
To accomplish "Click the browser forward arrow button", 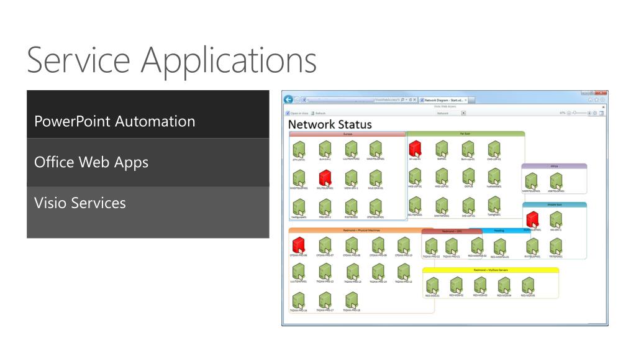I will (x=297, y=100).
